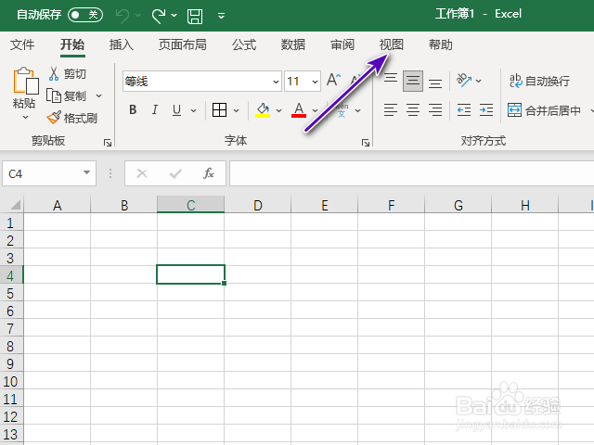
Task: Switch to the 页面布局 ribbon tab
Action: pyautogui.click(x=183, y=44)
